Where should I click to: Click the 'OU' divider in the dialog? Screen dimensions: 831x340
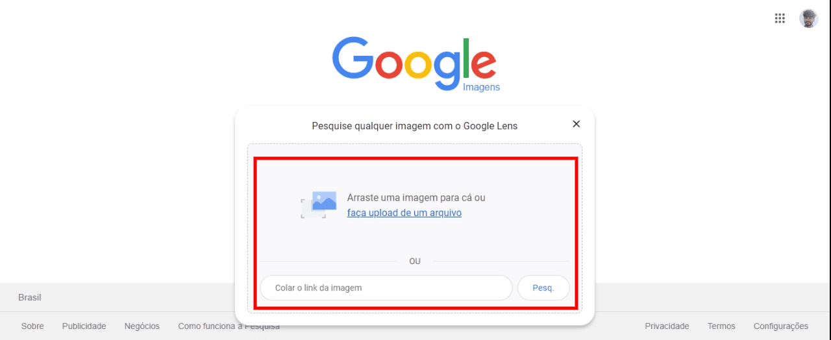pyautogui.click(x=415, y=261)
